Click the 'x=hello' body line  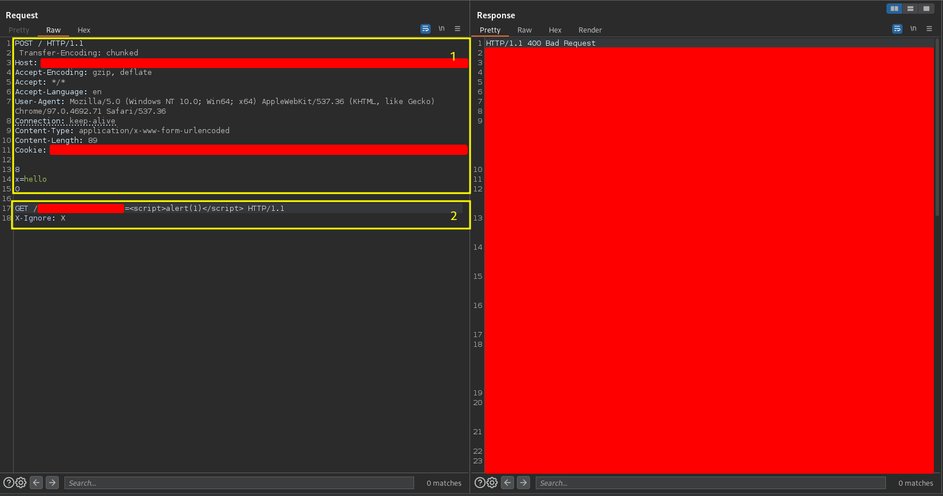(31, 179)
